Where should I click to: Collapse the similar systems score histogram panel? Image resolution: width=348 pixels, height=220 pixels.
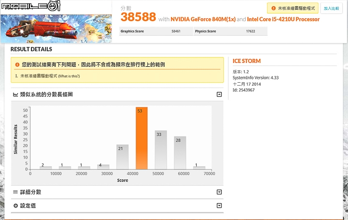point(219,94)
